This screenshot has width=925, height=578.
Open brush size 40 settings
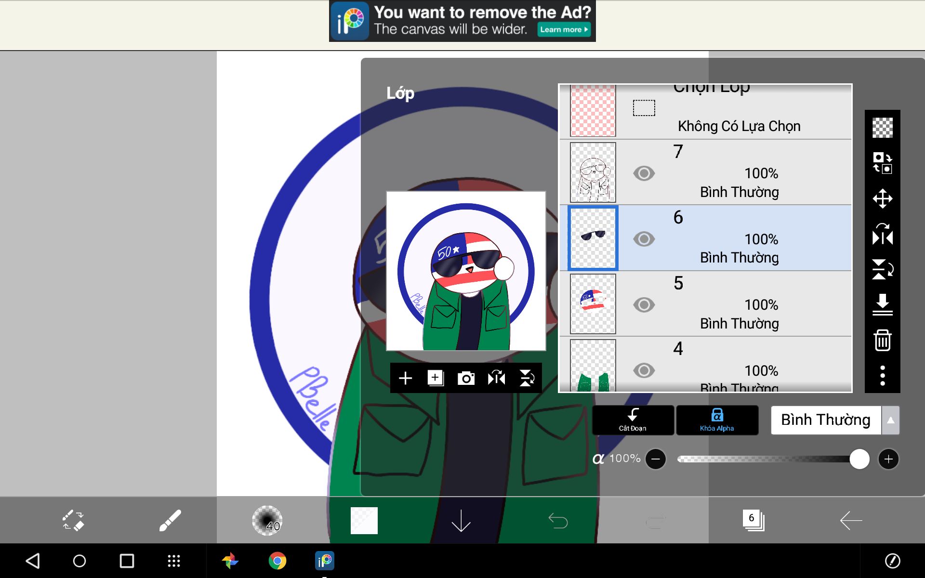267,521
